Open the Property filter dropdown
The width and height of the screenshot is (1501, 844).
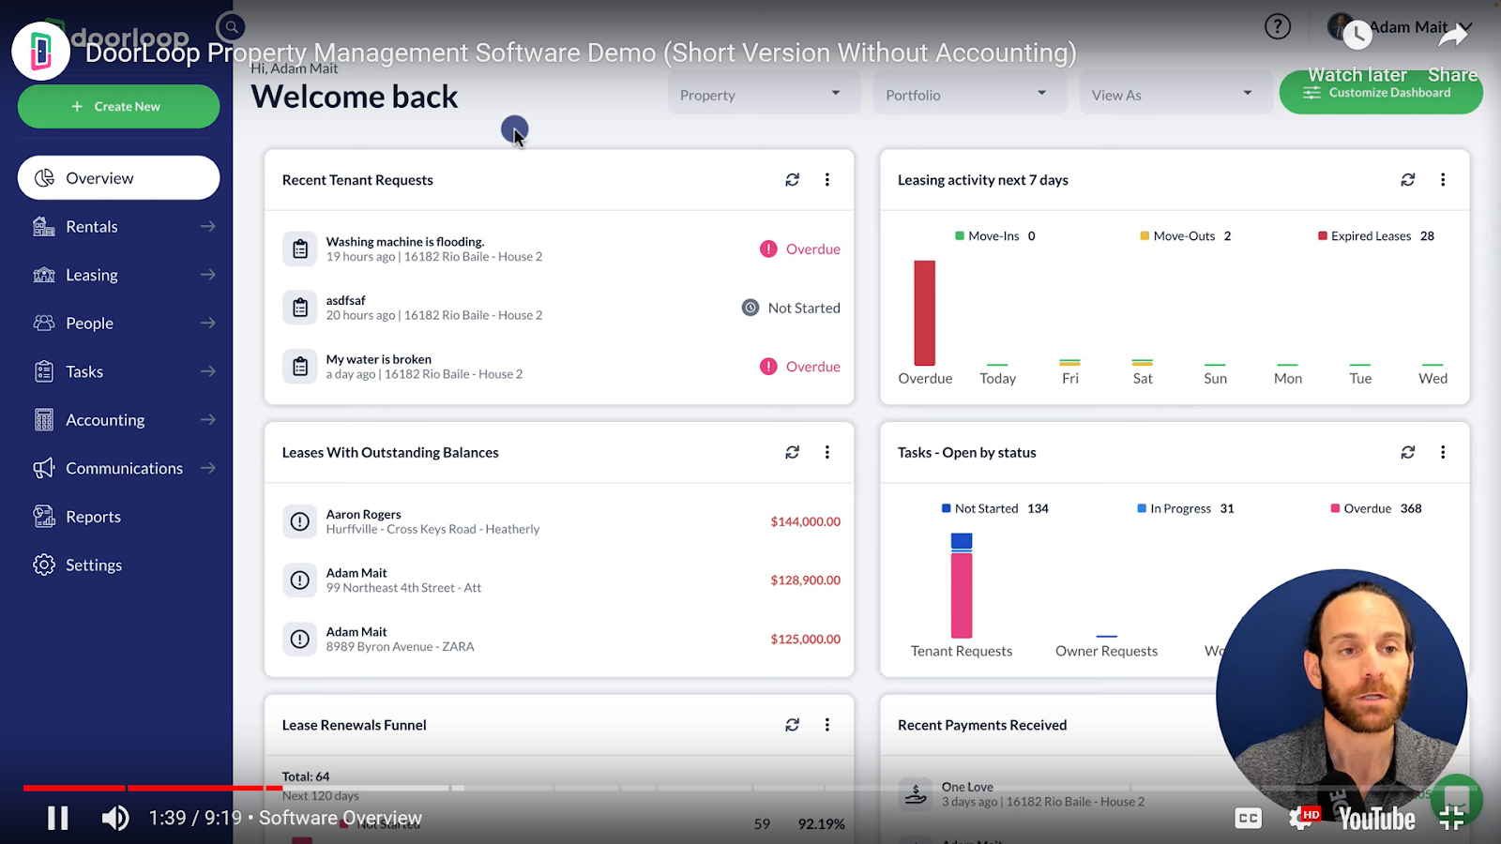pyautogui.click(x=763, y=95)
